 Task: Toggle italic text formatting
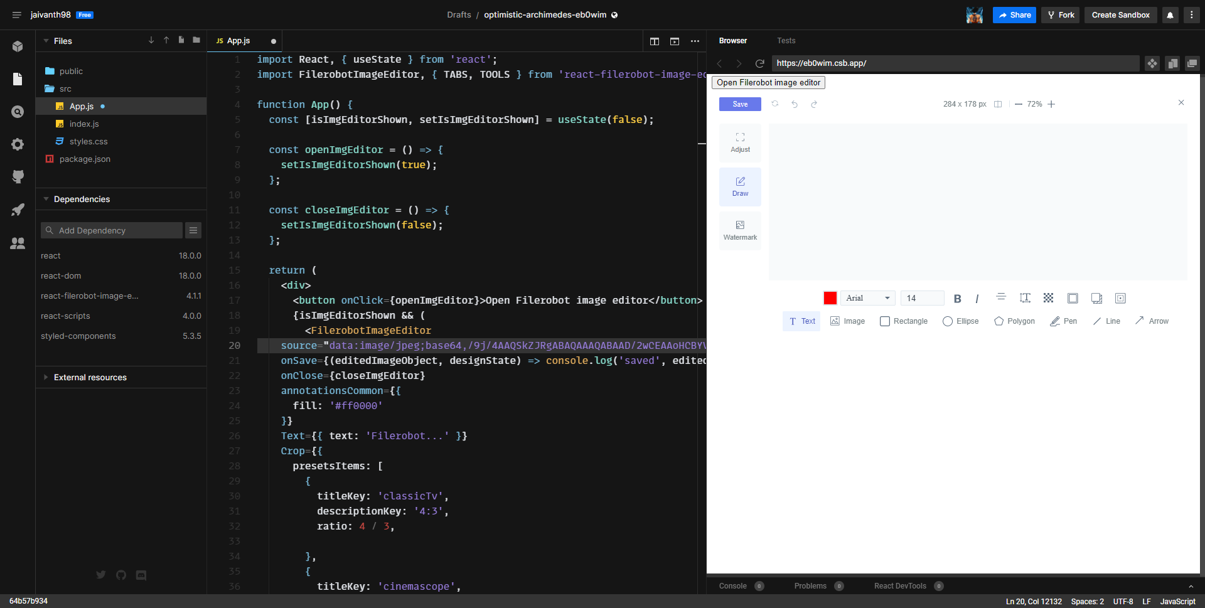coord(977,298)
